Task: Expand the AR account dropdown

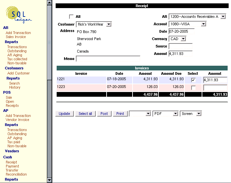Action: 197,17
